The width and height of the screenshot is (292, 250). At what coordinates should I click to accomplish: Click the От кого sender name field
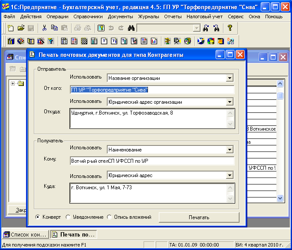(152, 90)
